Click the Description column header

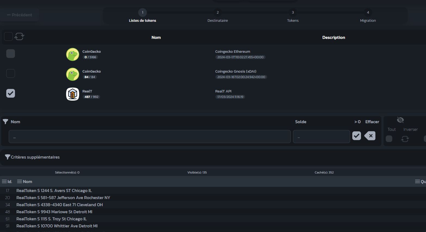[x=334, y=37]
